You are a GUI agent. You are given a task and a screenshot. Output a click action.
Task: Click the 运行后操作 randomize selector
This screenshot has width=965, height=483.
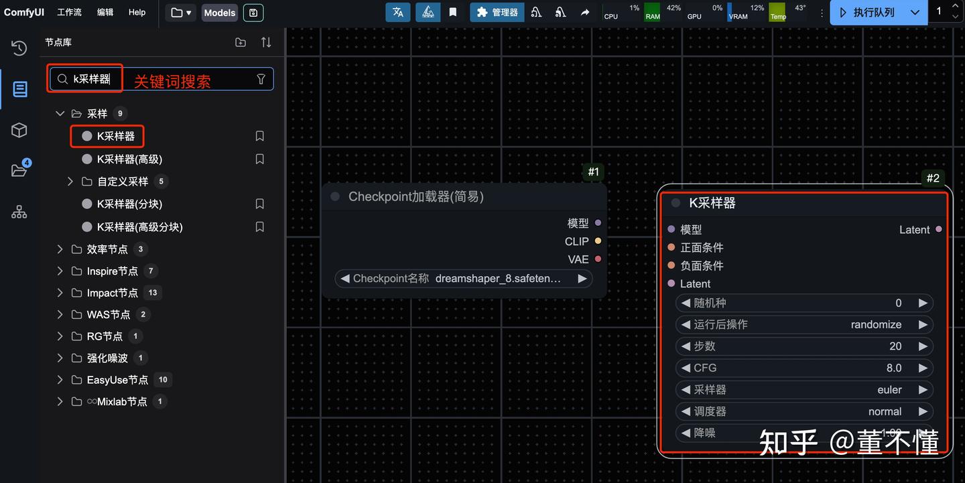coord(804,324)
